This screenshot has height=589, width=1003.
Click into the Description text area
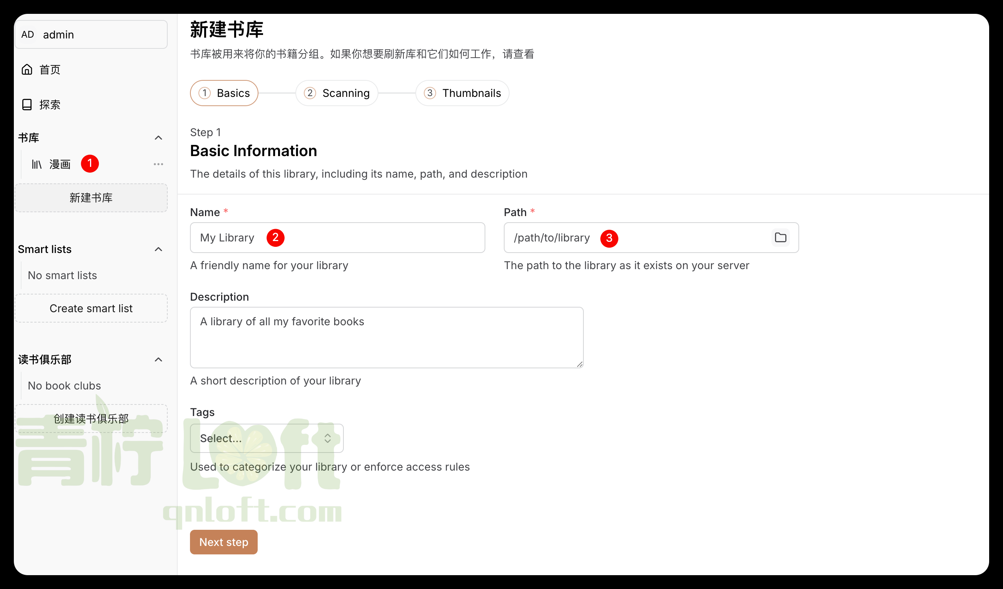386,338
